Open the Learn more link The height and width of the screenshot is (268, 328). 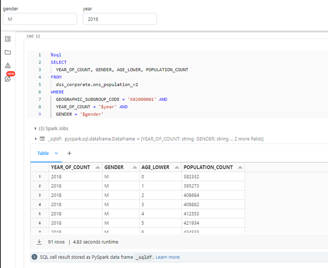coord(167,257)
